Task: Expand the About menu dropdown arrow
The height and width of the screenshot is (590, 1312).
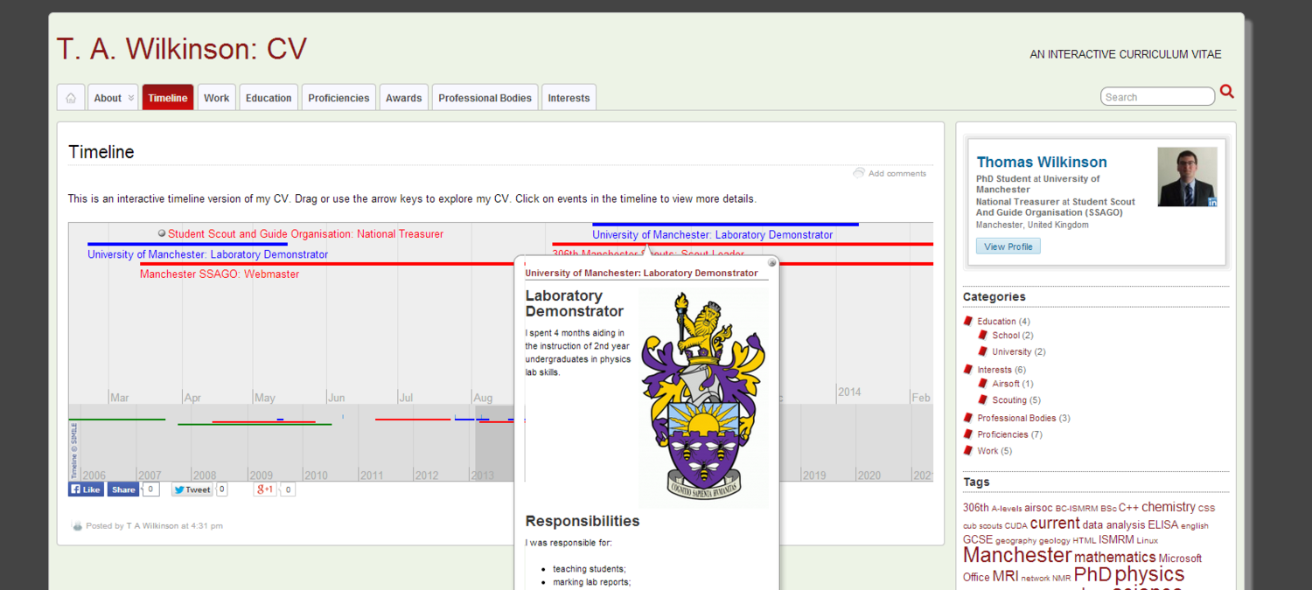Action: [131, 98]
